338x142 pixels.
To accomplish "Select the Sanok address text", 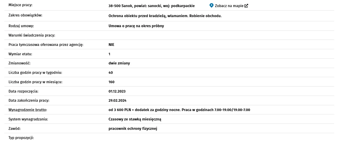I will tap(152, 6).
